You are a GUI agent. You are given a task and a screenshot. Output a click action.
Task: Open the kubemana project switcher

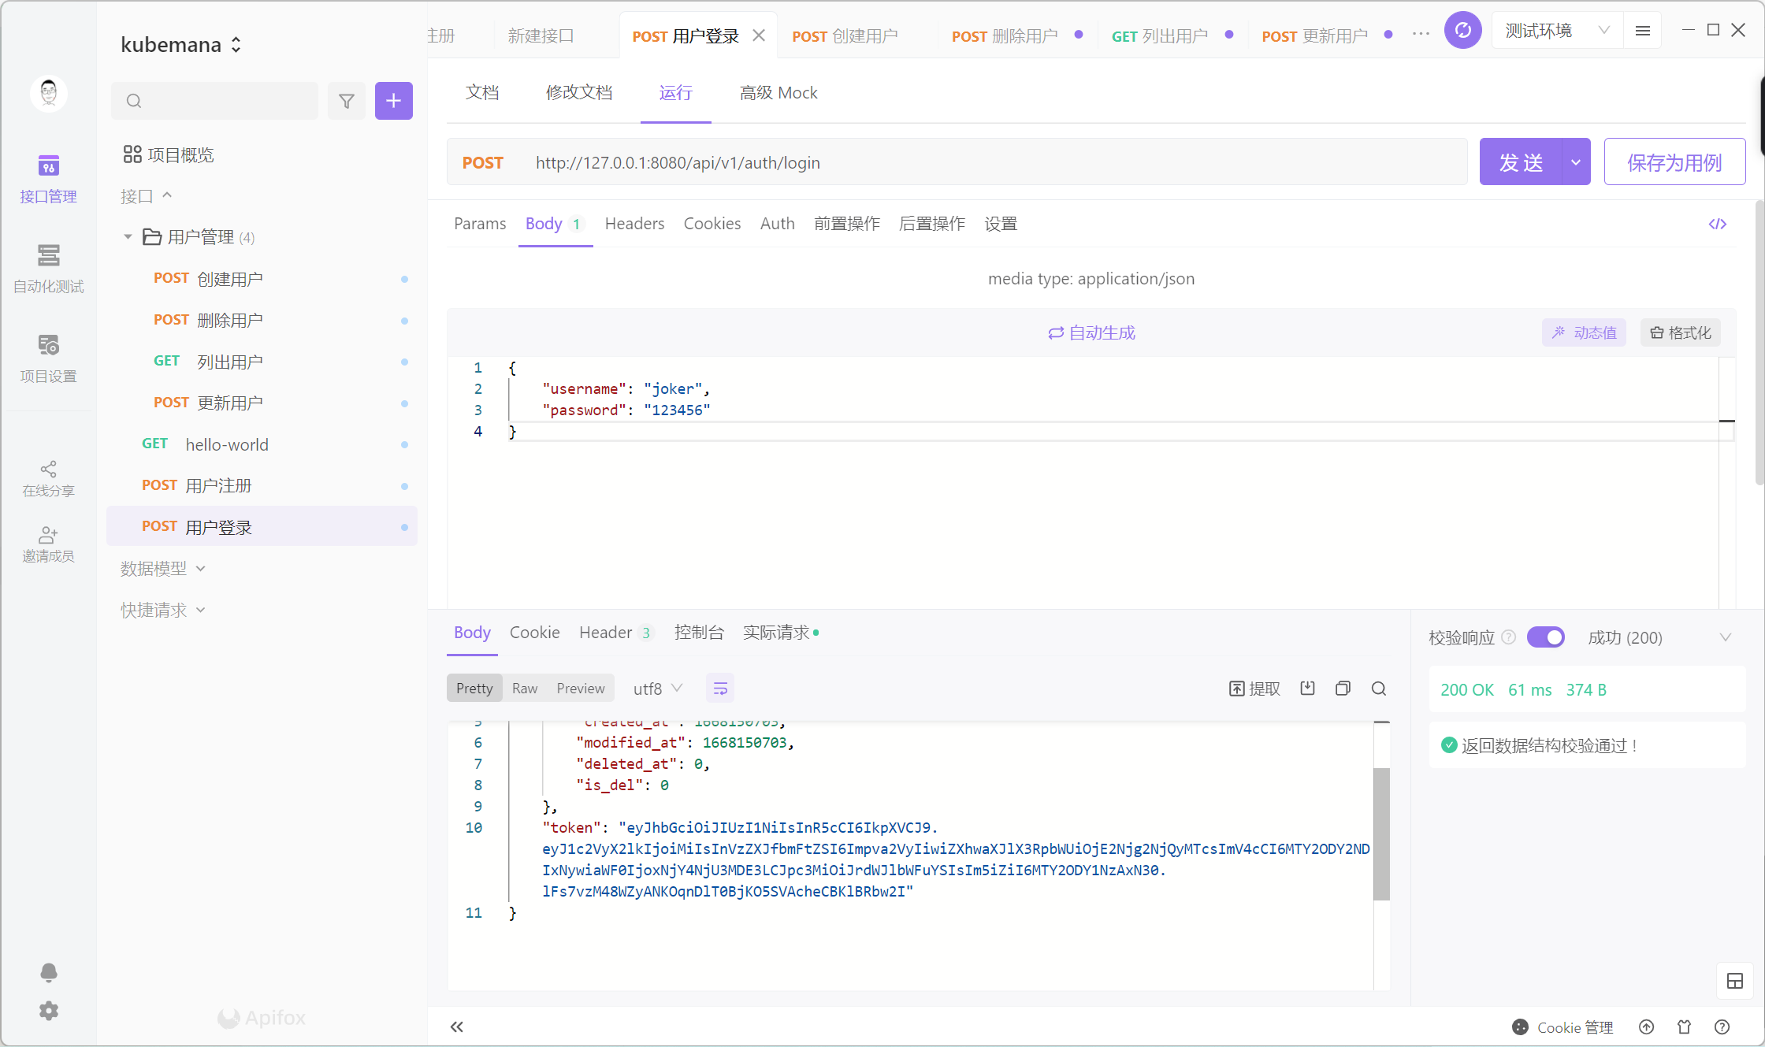pos(181,45)
